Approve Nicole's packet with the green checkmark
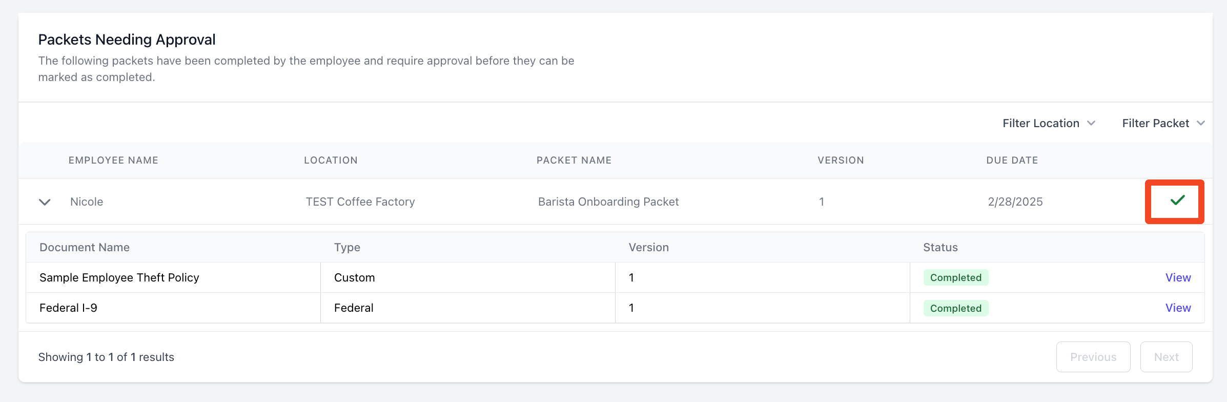The height and width of the screenshot is (402, 1227). [x=1177, y=200]
